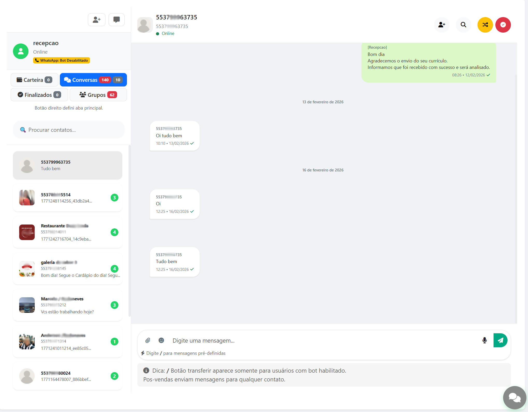
Task: Switch to the Finalizados tab
Action: (39, 95)
